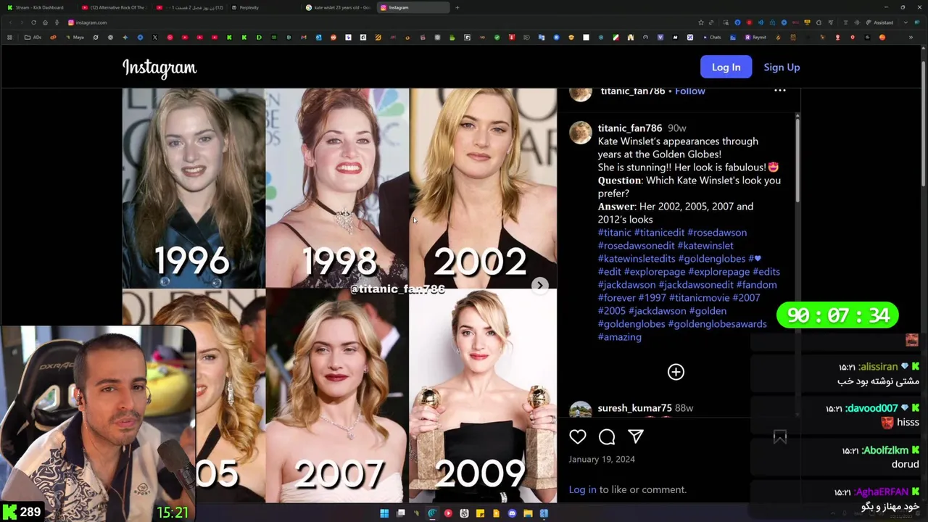Bookmark this page with the star icon
Viewport: 928px width, 522px height.
701,22
